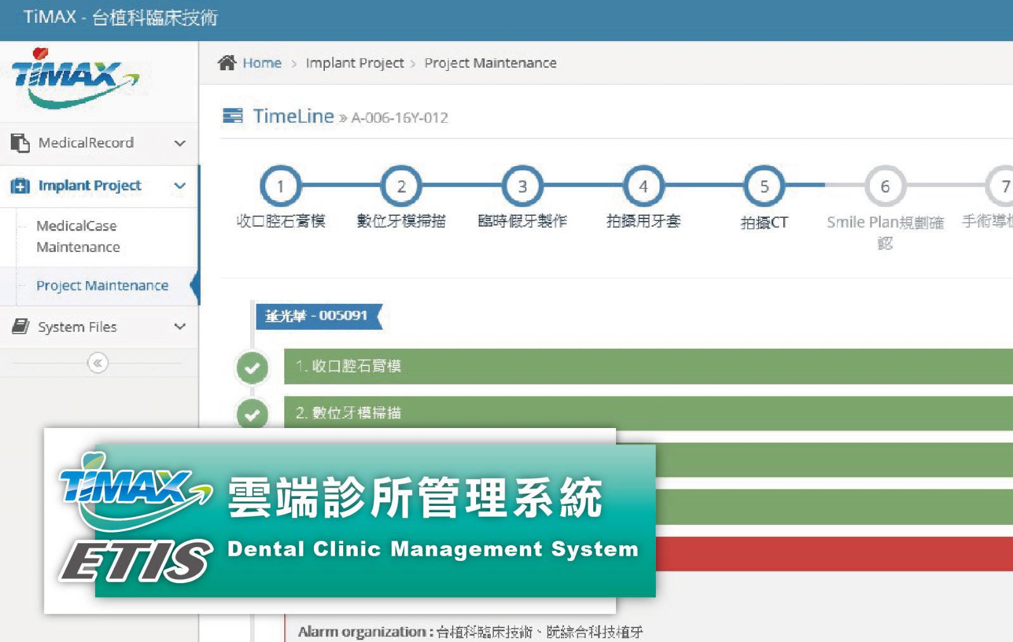The width and height of the screenshot is (1013, 642).
Task: Click the TimeLine list icon
Action: [x=232, y=116]
